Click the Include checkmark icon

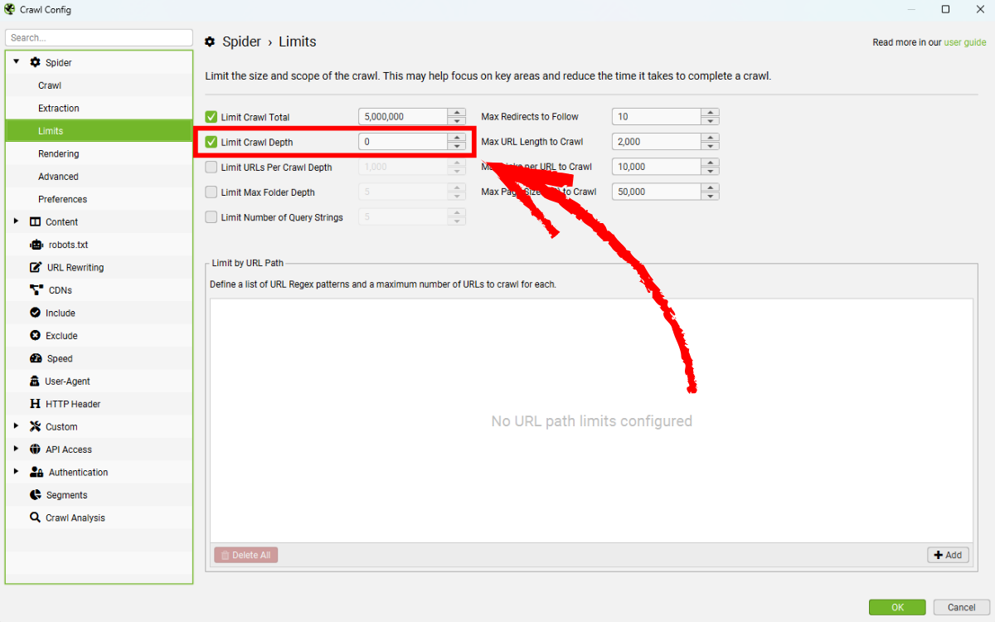tap(35, 313)
